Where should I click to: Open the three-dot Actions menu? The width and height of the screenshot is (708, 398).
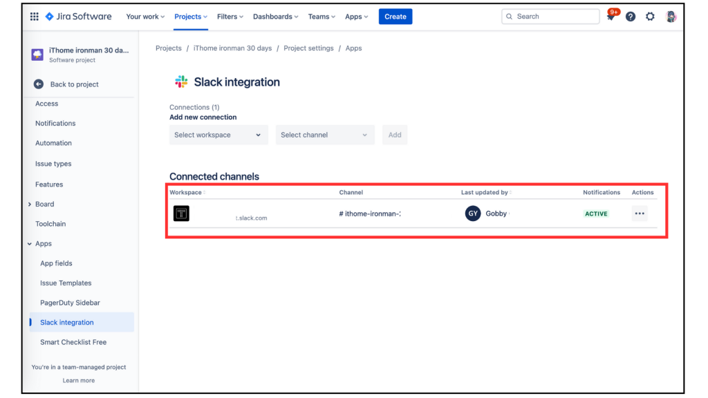coord(640,214)
